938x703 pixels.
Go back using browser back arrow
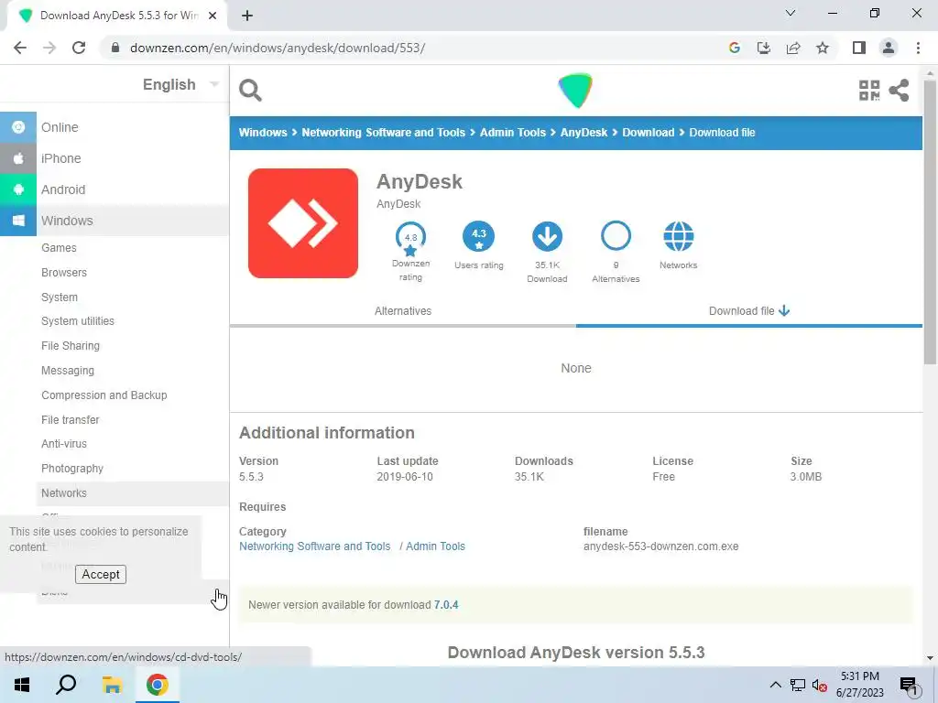pos(20,48)
